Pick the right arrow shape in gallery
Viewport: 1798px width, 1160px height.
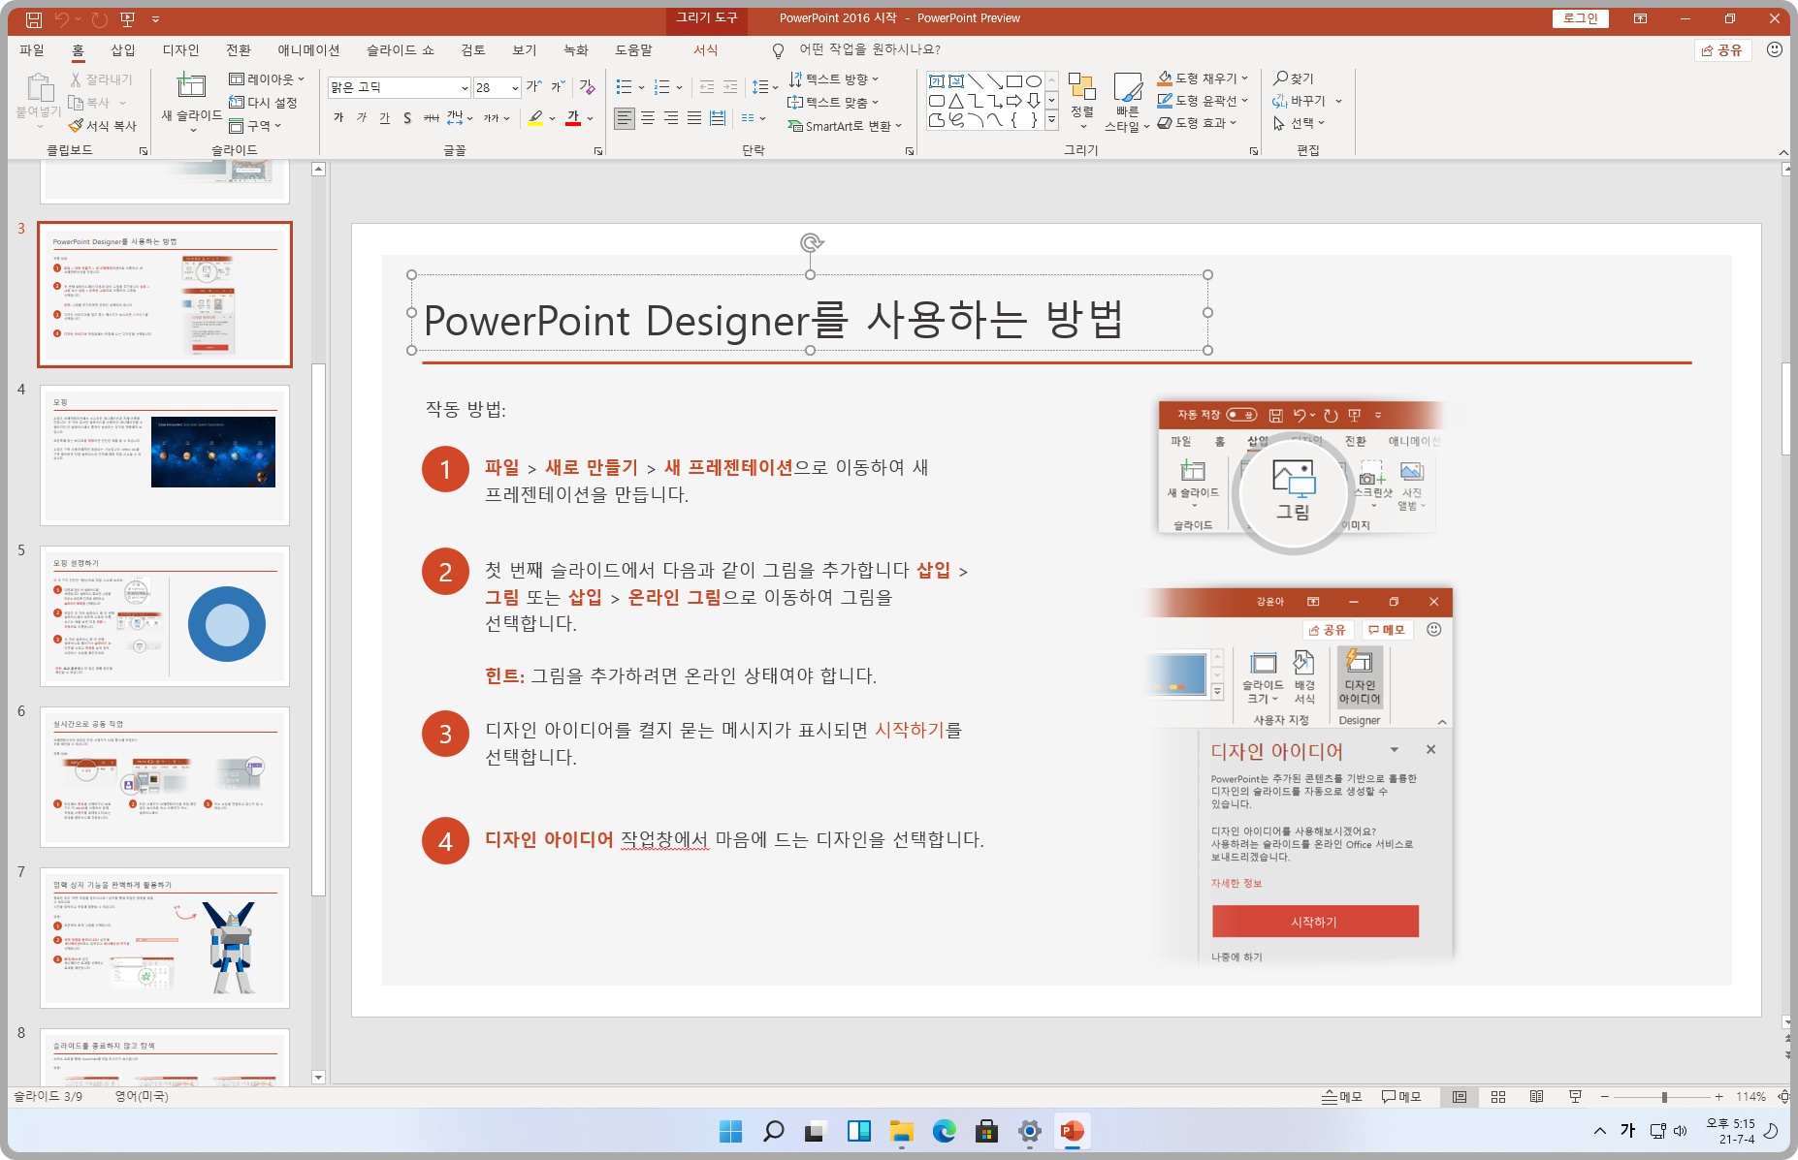point(1014,101)
